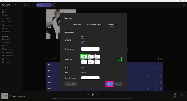Click the main play button
The height and width of the screenshot is (101, 187).
(x=93, y=95)
